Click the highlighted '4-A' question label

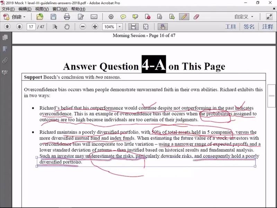coord(154,64)
